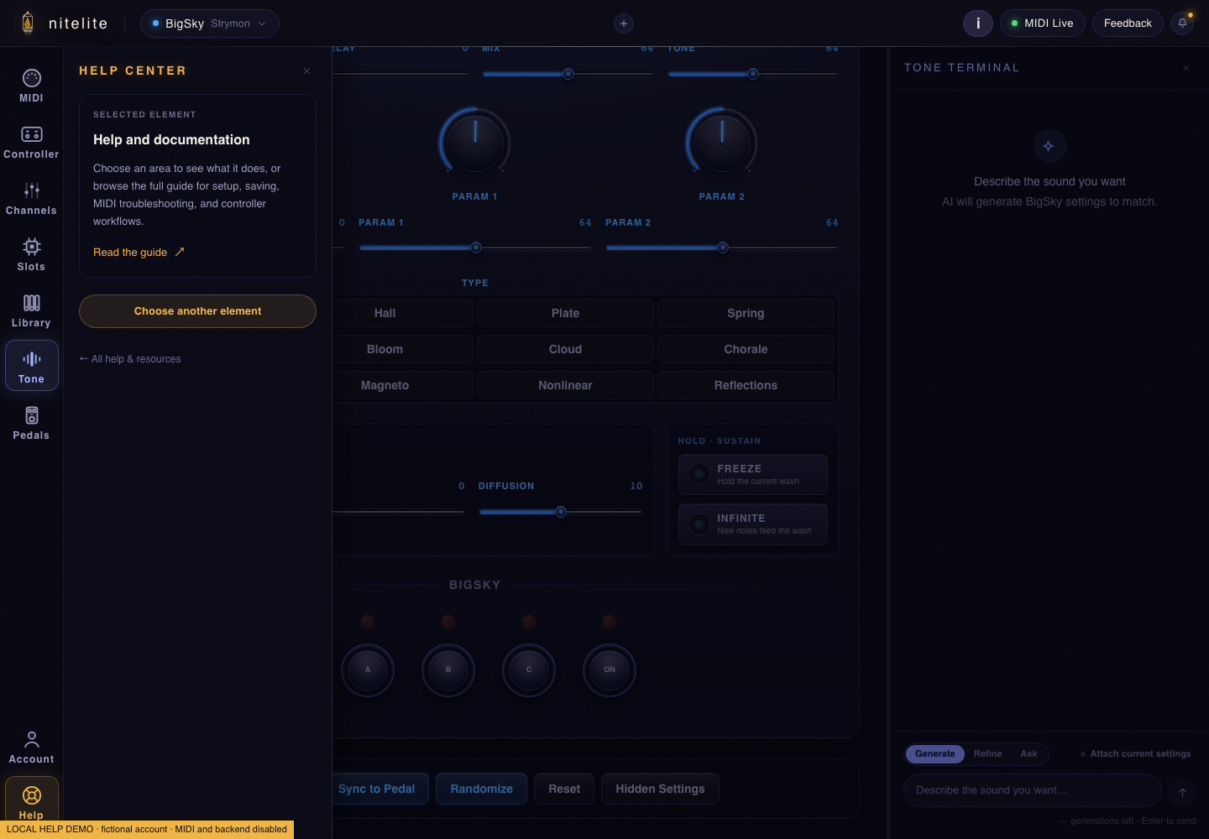Select the Plate reverb type
The height and width of the screenshot is (839, 1209).
point(566,313)
